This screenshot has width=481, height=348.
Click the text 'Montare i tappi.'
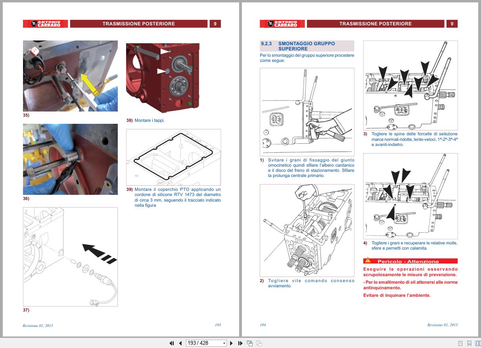(149, 120)
